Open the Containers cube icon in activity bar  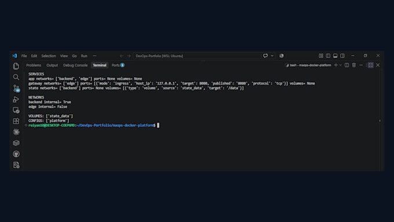[16, 143]
